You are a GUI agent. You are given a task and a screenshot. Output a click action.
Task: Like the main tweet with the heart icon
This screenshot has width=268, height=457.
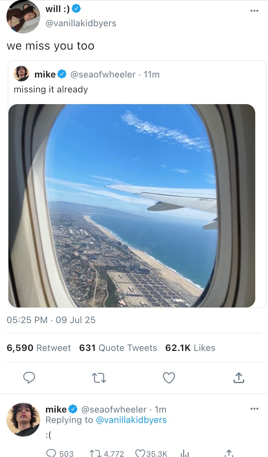(x=169, y=378)
